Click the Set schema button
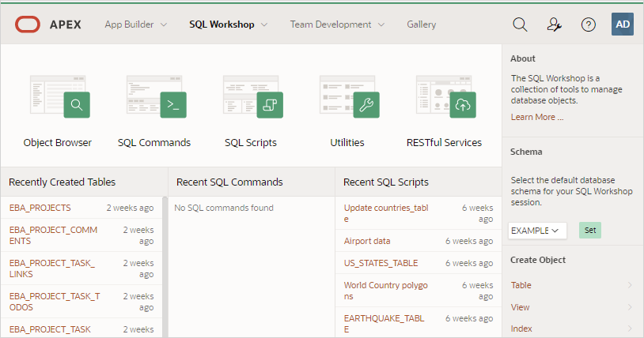Viewport: 644px width, 338px height. [x=590, y=230]
